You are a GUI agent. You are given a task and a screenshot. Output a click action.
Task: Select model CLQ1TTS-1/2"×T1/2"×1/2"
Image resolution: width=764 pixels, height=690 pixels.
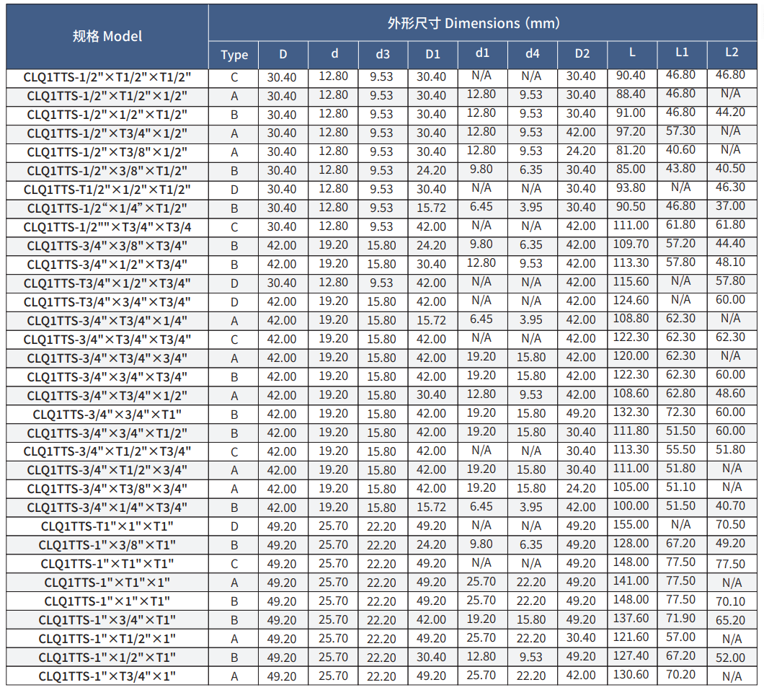[107, 96]
